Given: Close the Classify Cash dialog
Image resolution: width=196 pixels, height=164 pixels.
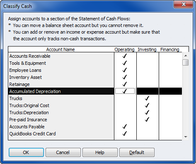Looking at the screenshot, I should (183, 4).
